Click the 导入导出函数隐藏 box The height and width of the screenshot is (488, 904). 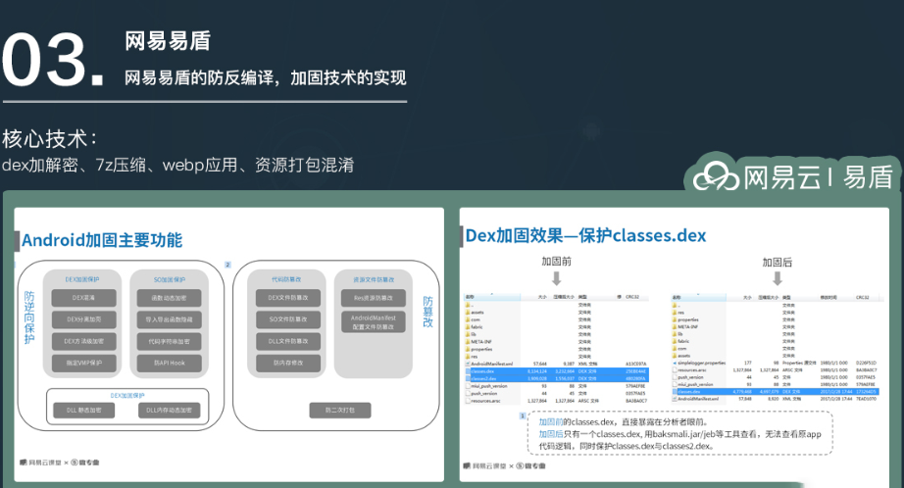169,319
